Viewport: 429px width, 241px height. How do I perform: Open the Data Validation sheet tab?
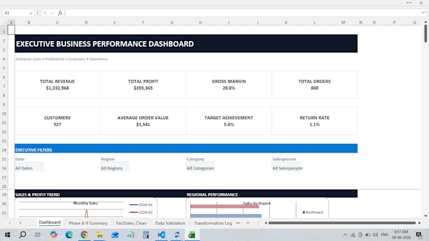[x=170, y=223]
